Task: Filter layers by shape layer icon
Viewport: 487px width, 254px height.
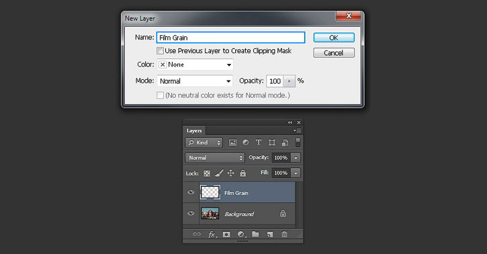Action: coord(272,142)
